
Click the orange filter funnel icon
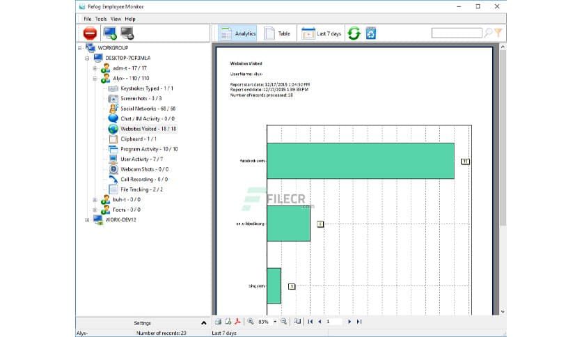tap(498, 33)
